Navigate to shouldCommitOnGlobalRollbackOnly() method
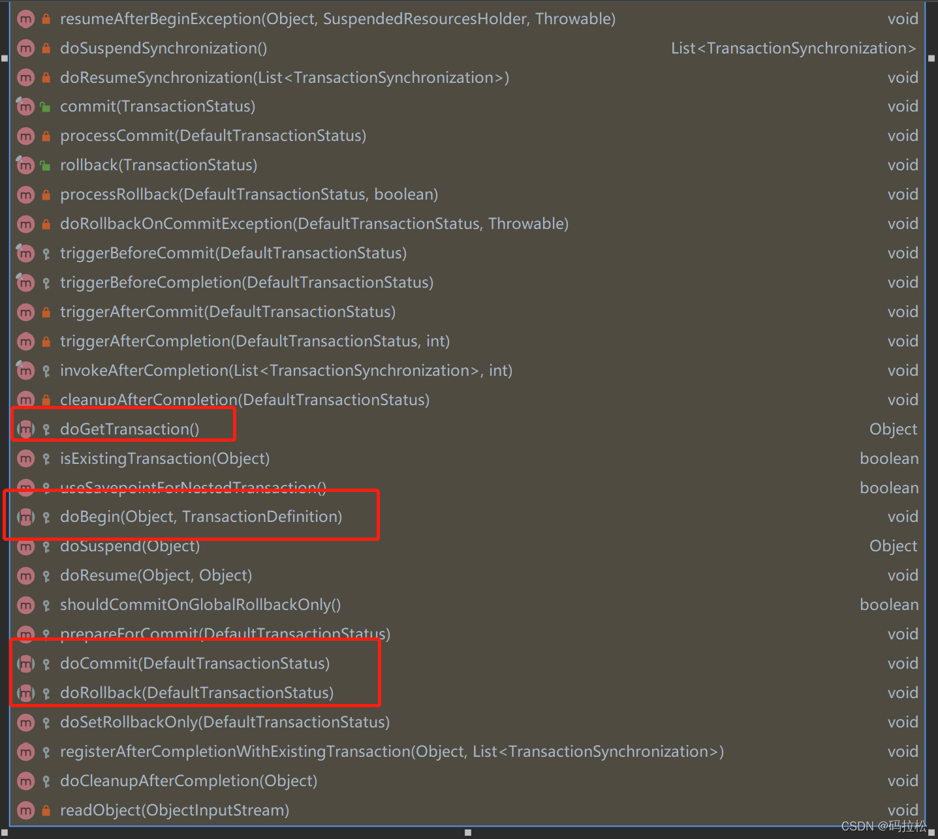The height and width of the screenshot is (839, 938). point(200,605)
